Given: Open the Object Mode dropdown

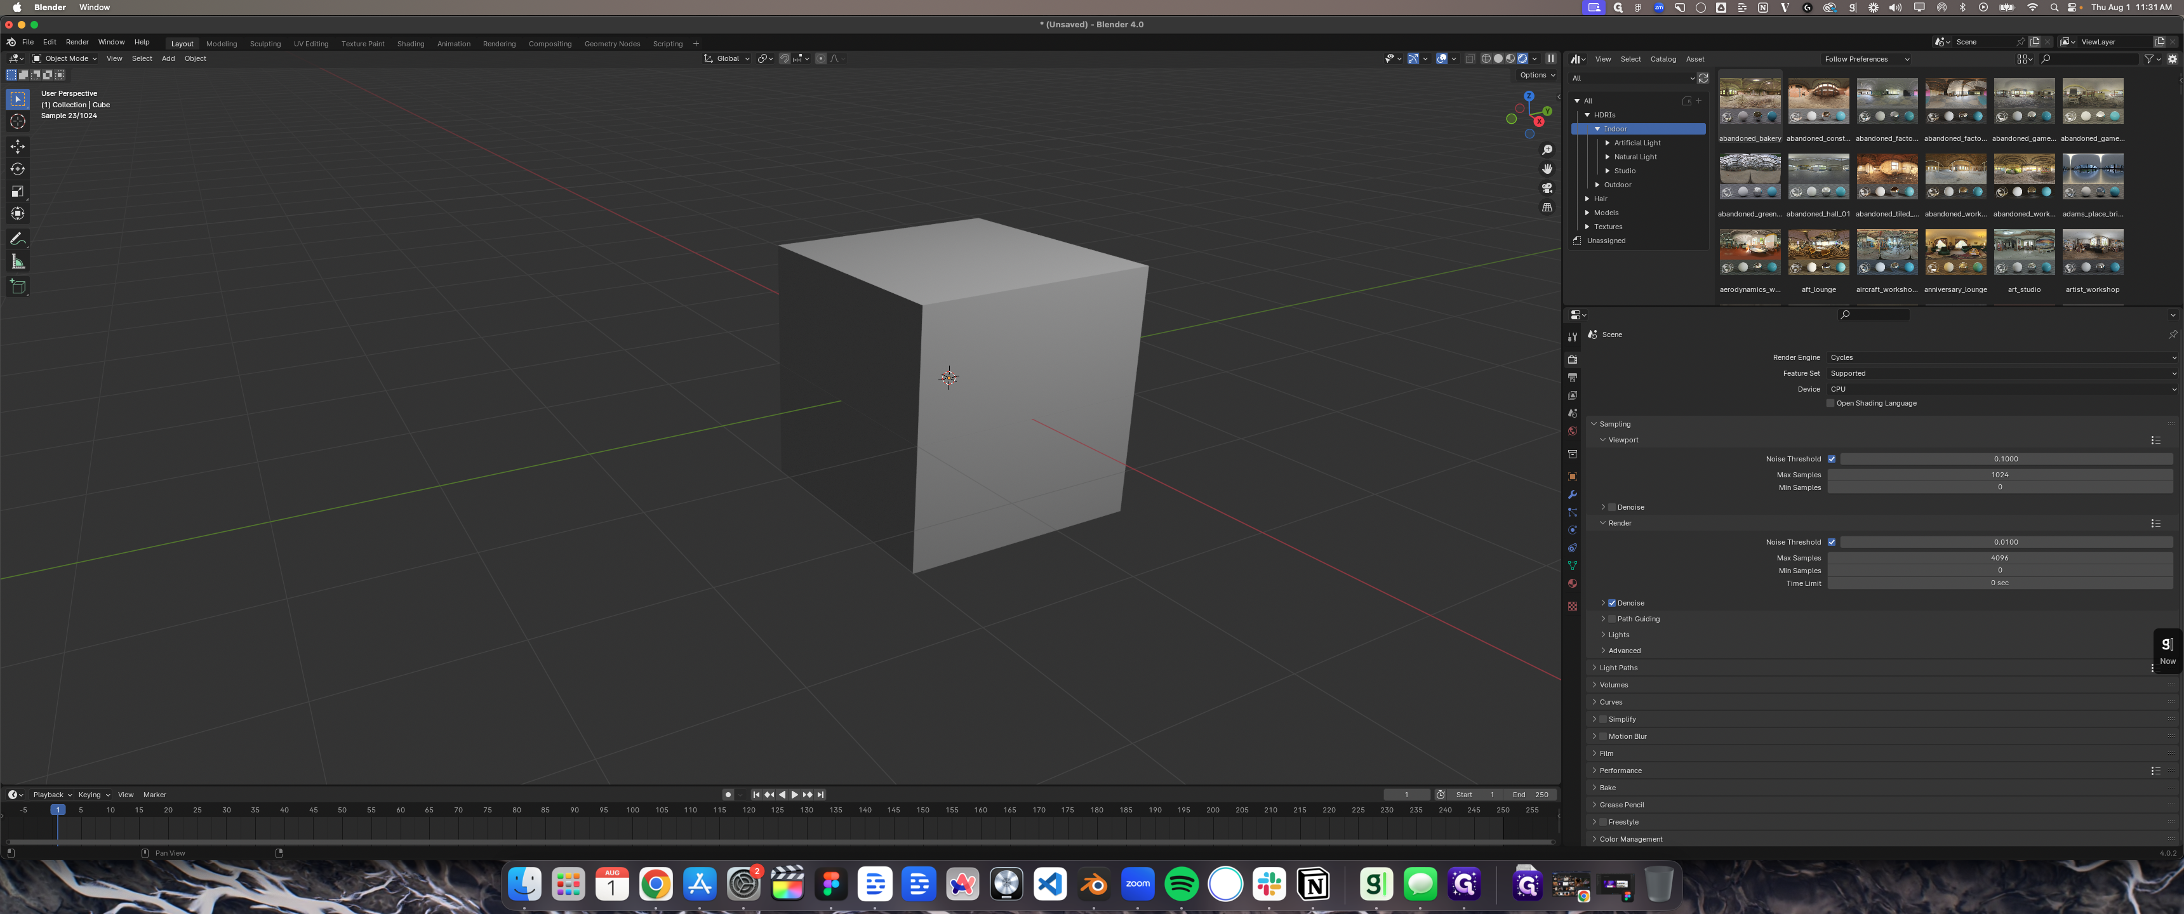Looking at the screenshot, I should (x=65, y=58).
